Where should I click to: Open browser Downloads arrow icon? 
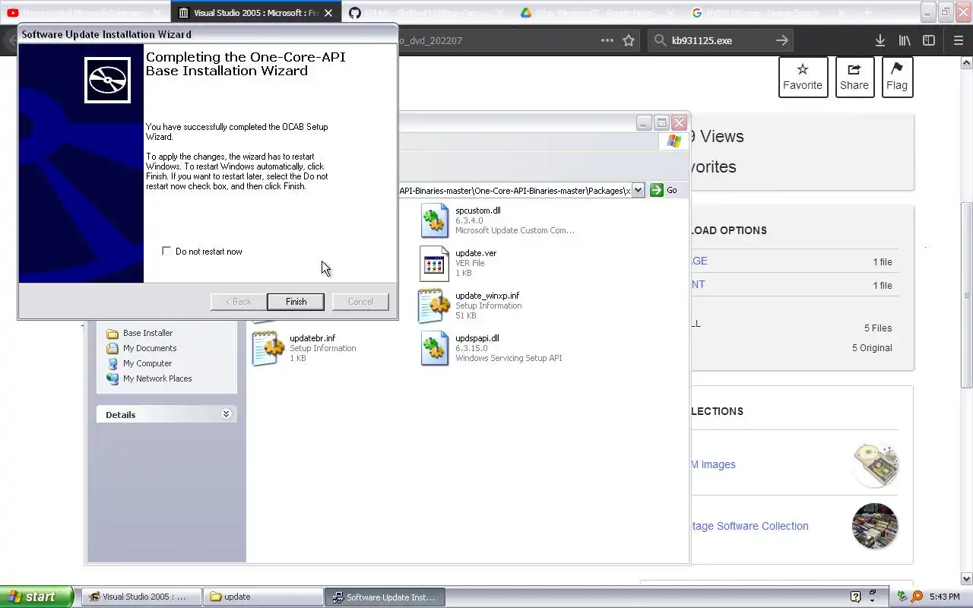(x=880, y=40)
